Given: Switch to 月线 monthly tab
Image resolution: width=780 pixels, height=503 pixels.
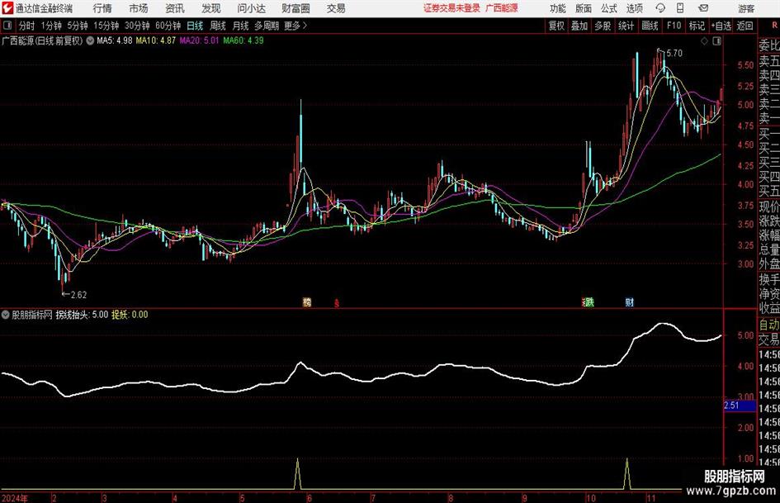Looking at the screenshot, I should point(241,26).
